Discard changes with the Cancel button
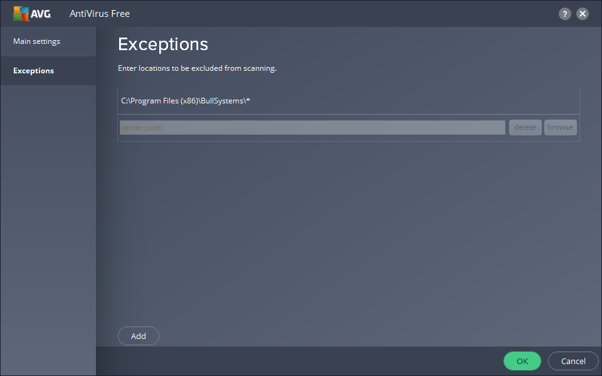The height and width of the screenshot is (376, 602). coord(573,361)
